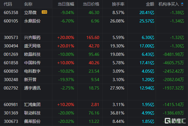This screenshot has width=188, height=126.
Task: Click the 机构净买入 sort arrow icon
Action: (x=182, y=4)
